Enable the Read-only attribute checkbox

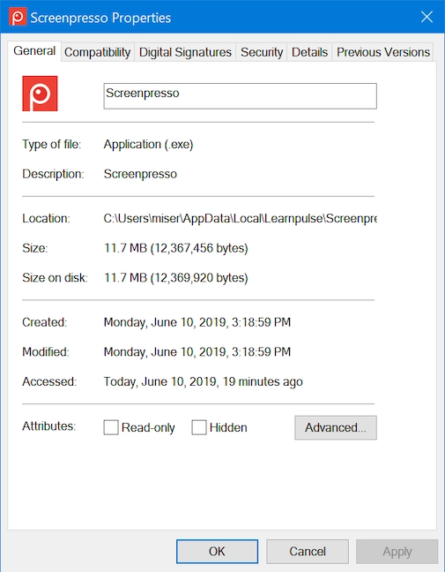(x=111, y=427)
